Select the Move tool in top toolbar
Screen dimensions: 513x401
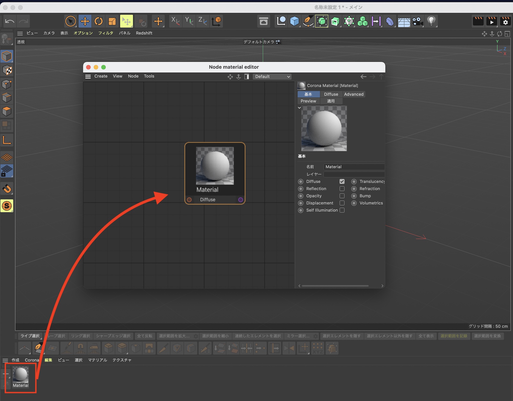(85, 21)
